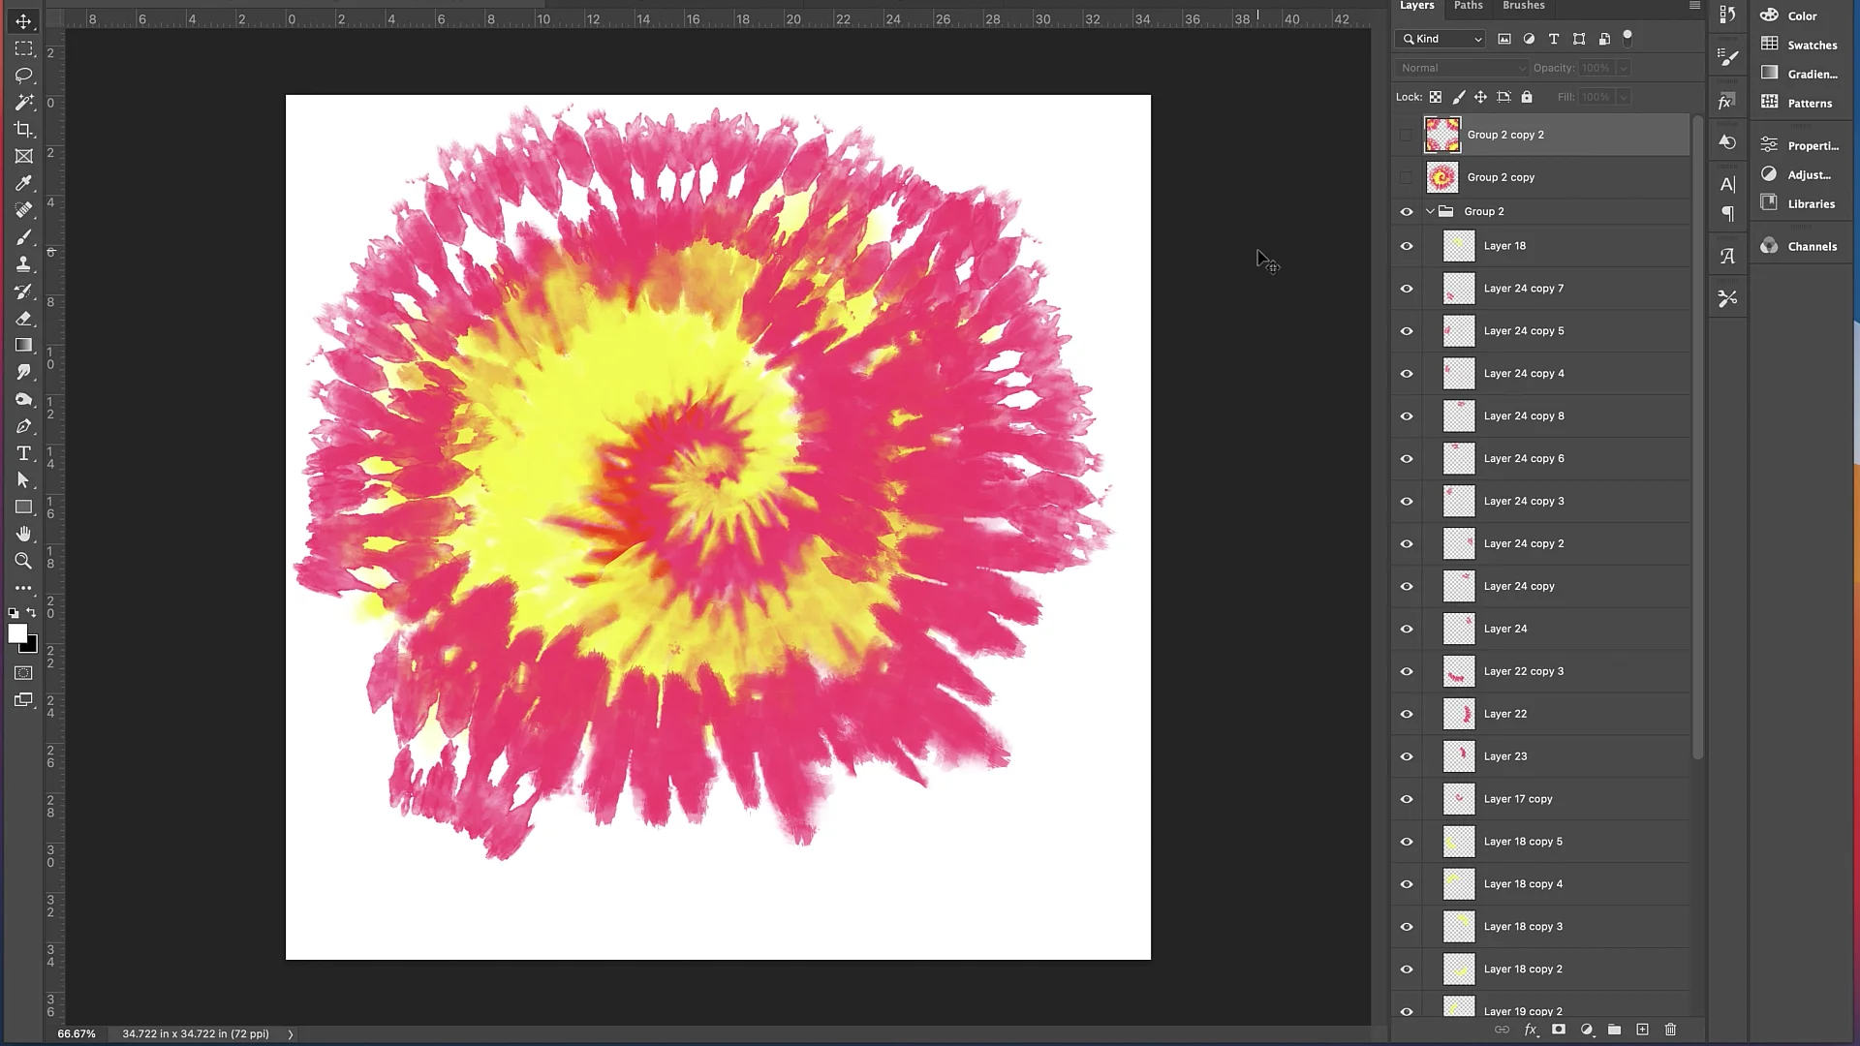The width and height of the screenshot is (1860, 1046).
Task: Open the Kind filter dropdown
Action: click(x=1441, y=39)
